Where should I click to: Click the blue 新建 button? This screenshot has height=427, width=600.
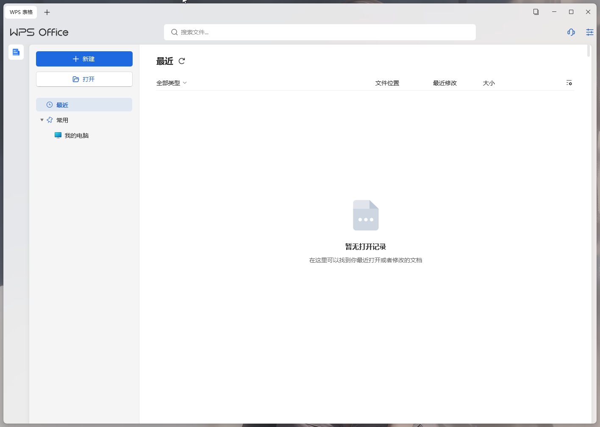[84, 59]
